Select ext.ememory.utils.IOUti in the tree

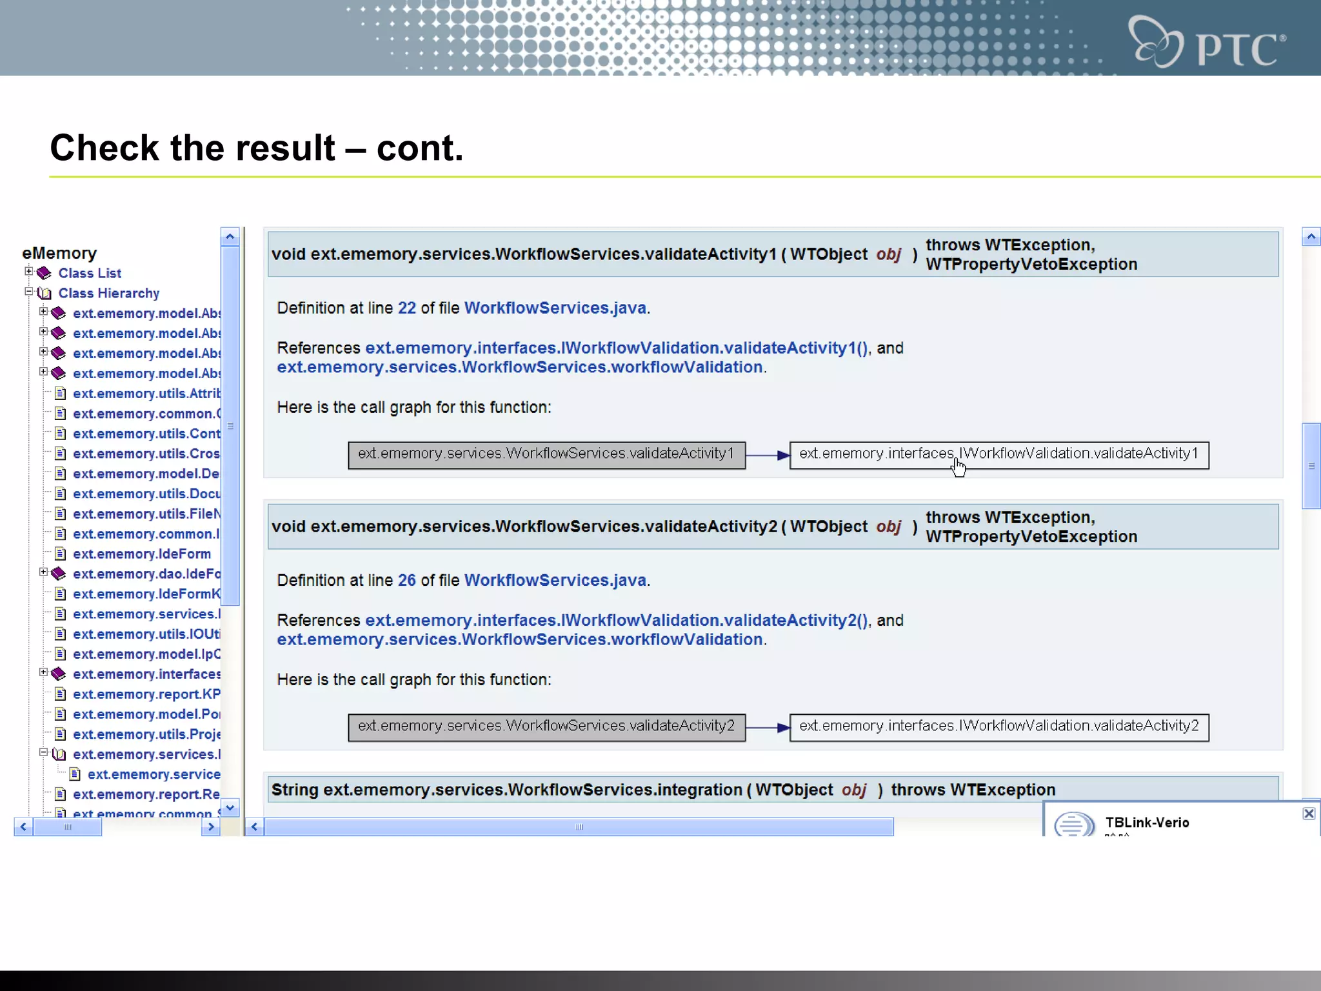146,634
